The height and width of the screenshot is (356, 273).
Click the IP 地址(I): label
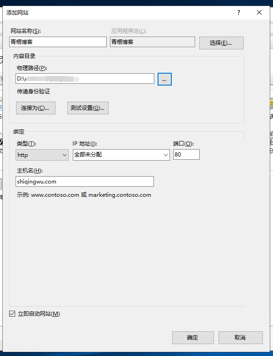85,144
